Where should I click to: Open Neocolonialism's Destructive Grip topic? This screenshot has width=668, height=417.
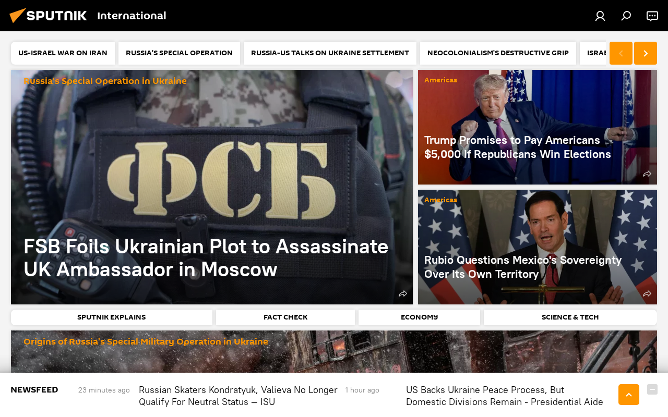tap(498, 53)
